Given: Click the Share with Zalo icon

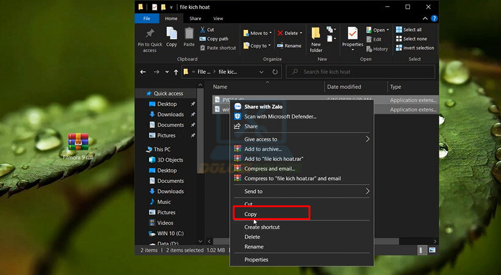Looking at the screenshot, I should [238, 106].
